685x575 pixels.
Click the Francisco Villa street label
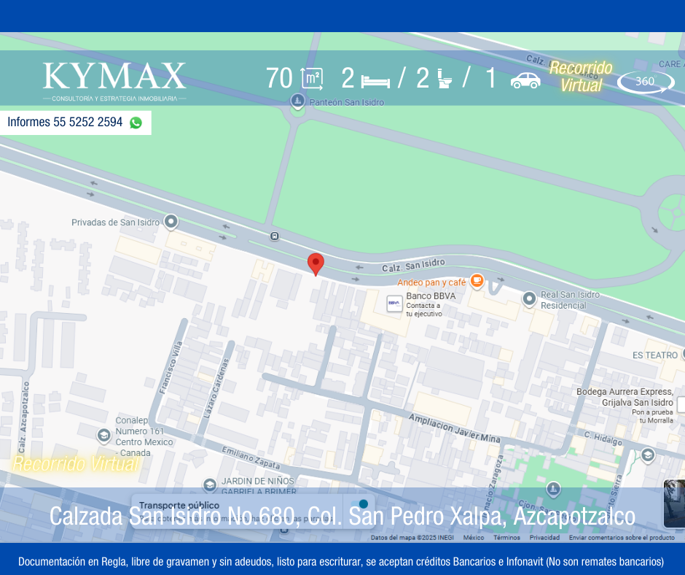tap(171, 368)
